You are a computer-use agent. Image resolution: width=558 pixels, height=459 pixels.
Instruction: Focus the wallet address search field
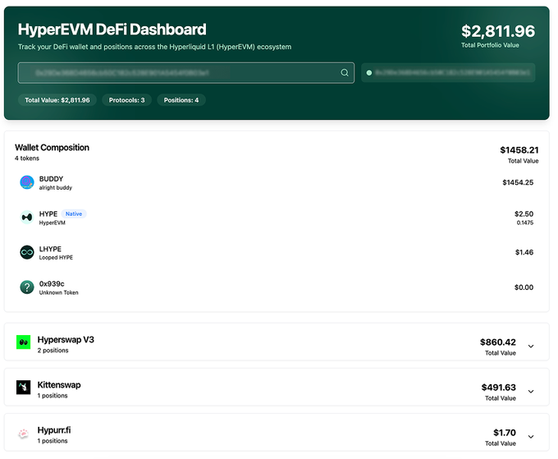(185, 73)
